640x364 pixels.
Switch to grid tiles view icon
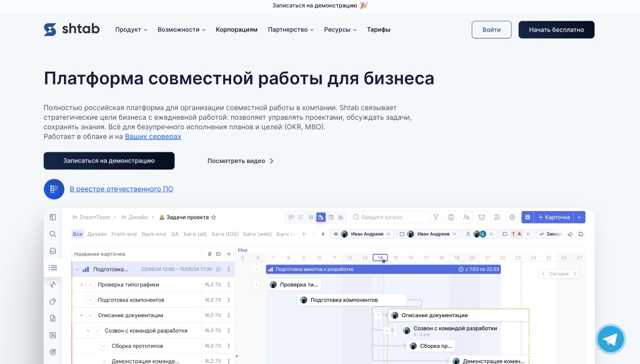pos(311,218)
